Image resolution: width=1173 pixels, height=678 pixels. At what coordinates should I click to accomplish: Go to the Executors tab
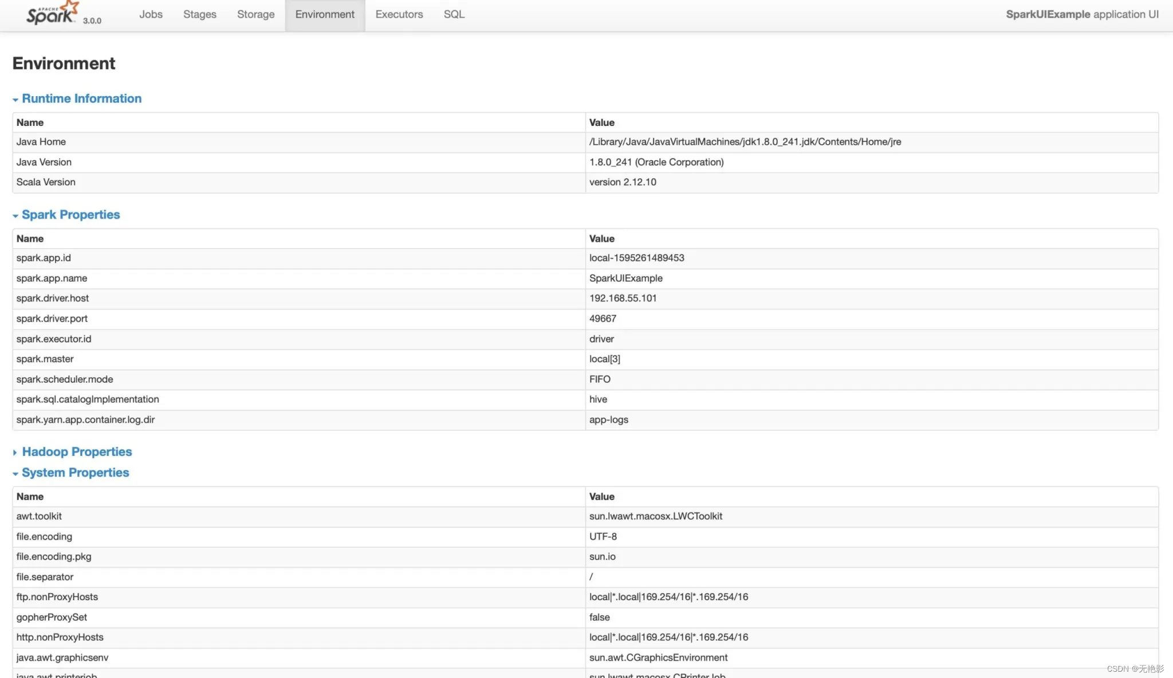[399, 14]
